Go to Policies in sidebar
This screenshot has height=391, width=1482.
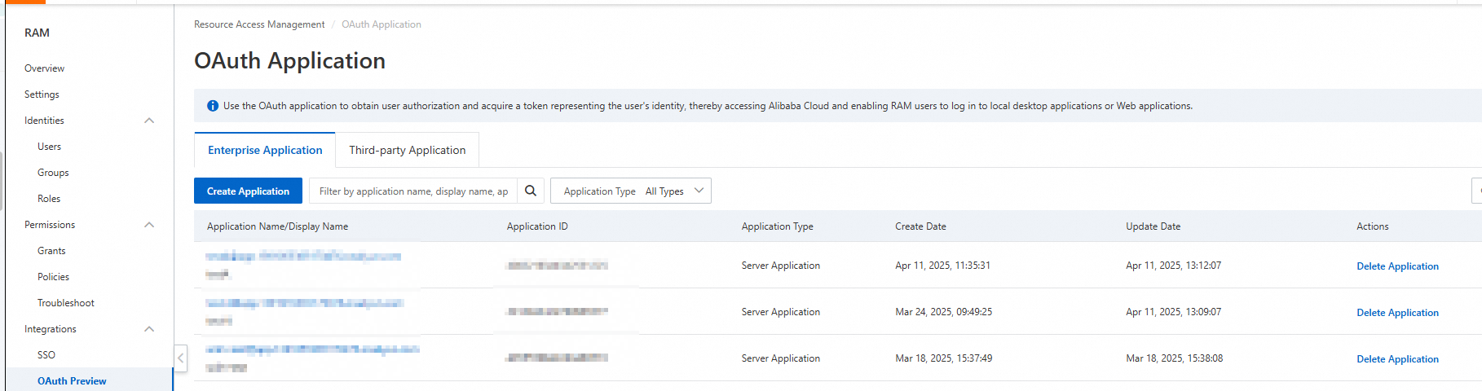[53, 277]
